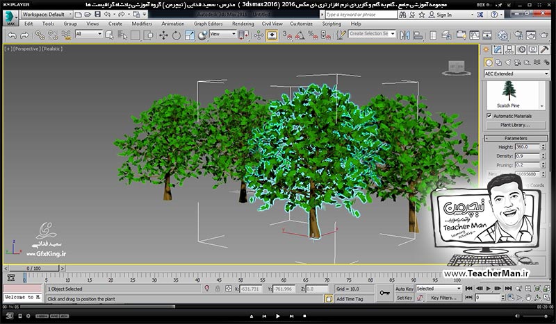
Task: Activate the Unlink Selection tool
Action: pyautogui.click(x=53, y=35)
